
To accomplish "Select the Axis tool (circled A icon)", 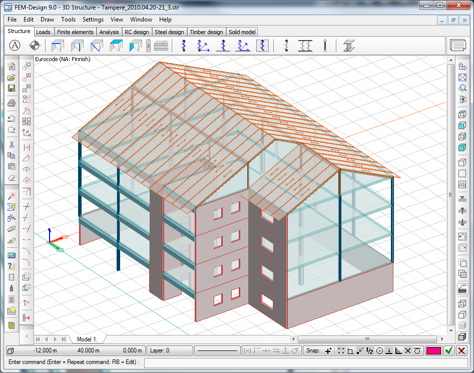I will [x=15, y=46].
